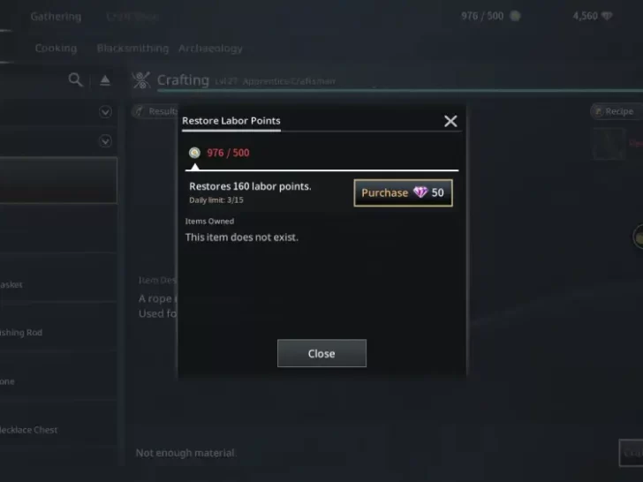Expand the first category chevron in sidebar
The image size is (643, 482).
point(105,111)
